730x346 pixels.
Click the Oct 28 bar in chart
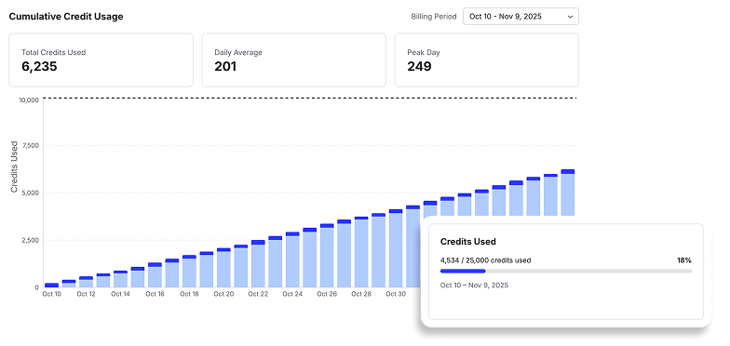[x=361, y=251]
